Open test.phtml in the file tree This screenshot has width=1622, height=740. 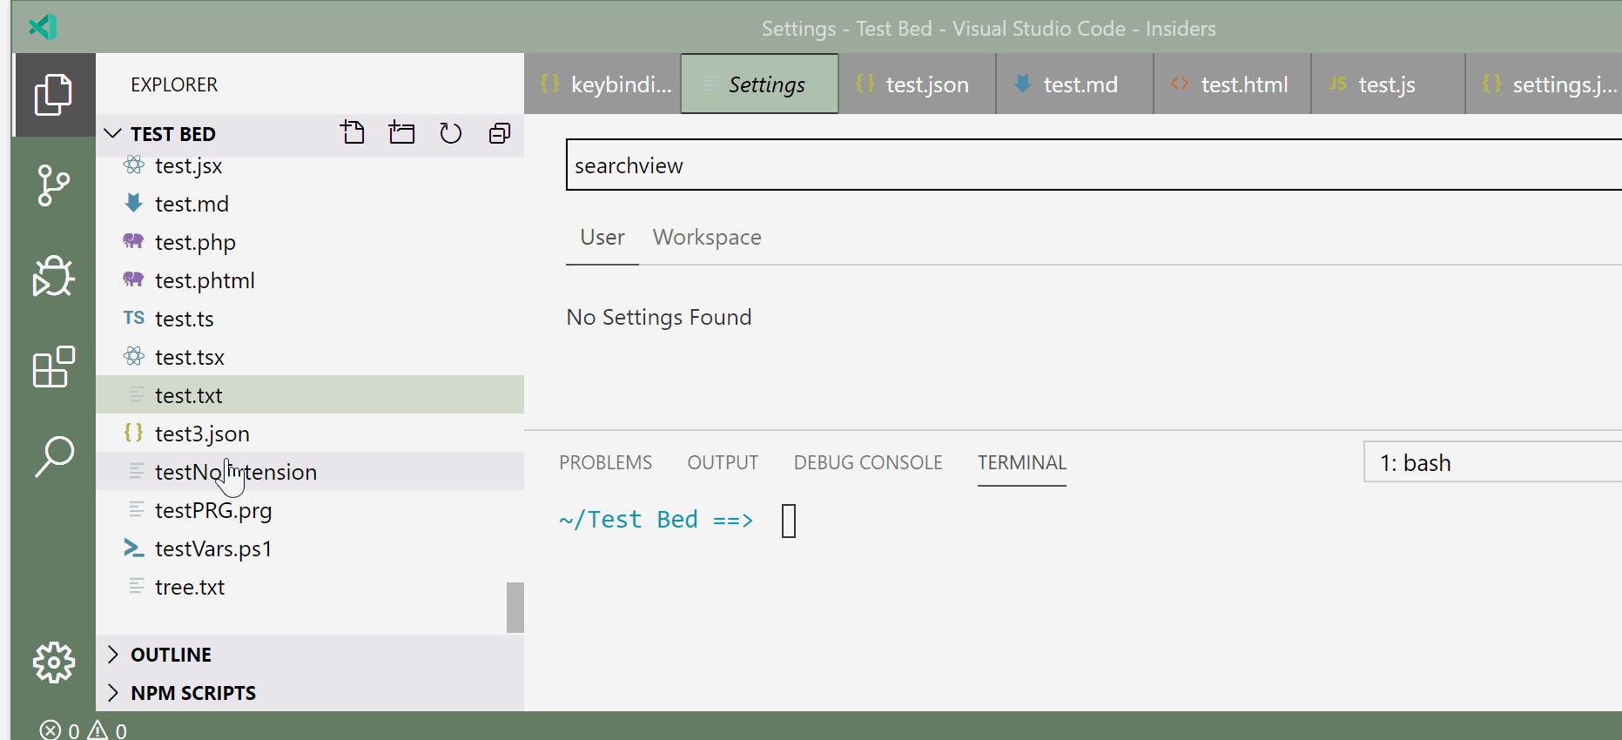tap(310, 280)
